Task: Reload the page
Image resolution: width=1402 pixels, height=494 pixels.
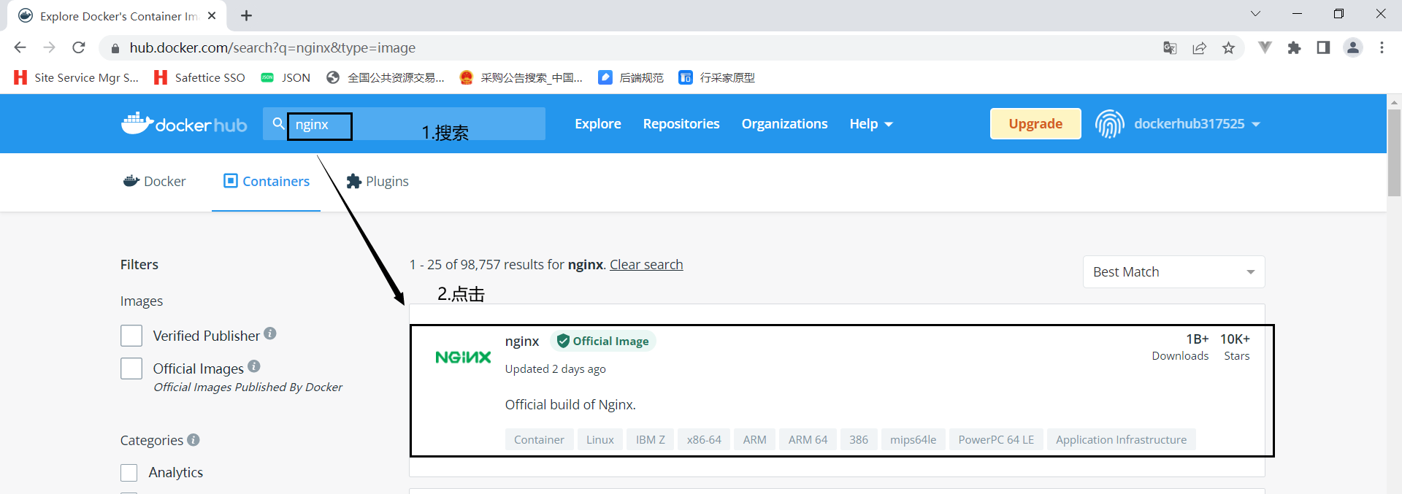Action: pos(79,47)
